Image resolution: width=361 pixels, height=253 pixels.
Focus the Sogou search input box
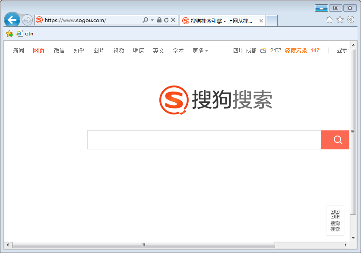point(204,140)
